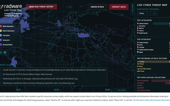The height and width of the screenshot is (106, 170).
Task: Open Inside Hacker's Tutorials threat alert
Action: [x=54, y=70]
